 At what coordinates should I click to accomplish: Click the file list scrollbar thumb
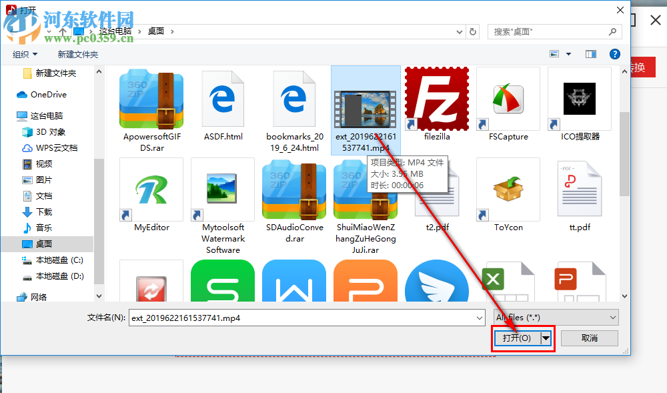(x=624, y=154)
